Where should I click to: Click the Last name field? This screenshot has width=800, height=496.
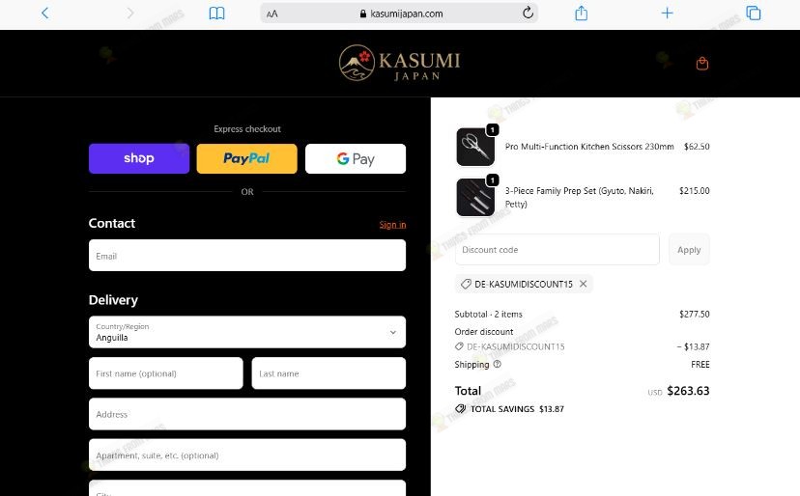[329, 373]
